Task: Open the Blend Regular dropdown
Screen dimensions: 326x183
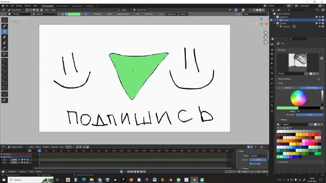Action: (x=258, y=156)
